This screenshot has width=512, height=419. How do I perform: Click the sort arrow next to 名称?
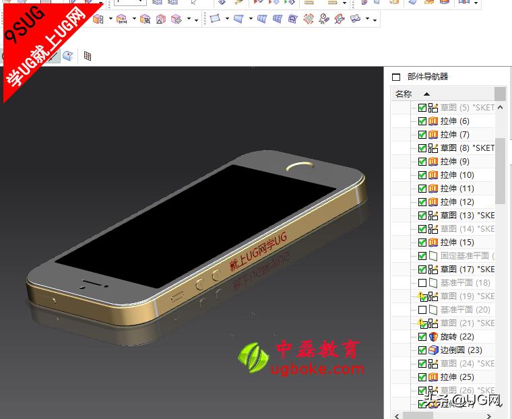click(x=426, y=94)
